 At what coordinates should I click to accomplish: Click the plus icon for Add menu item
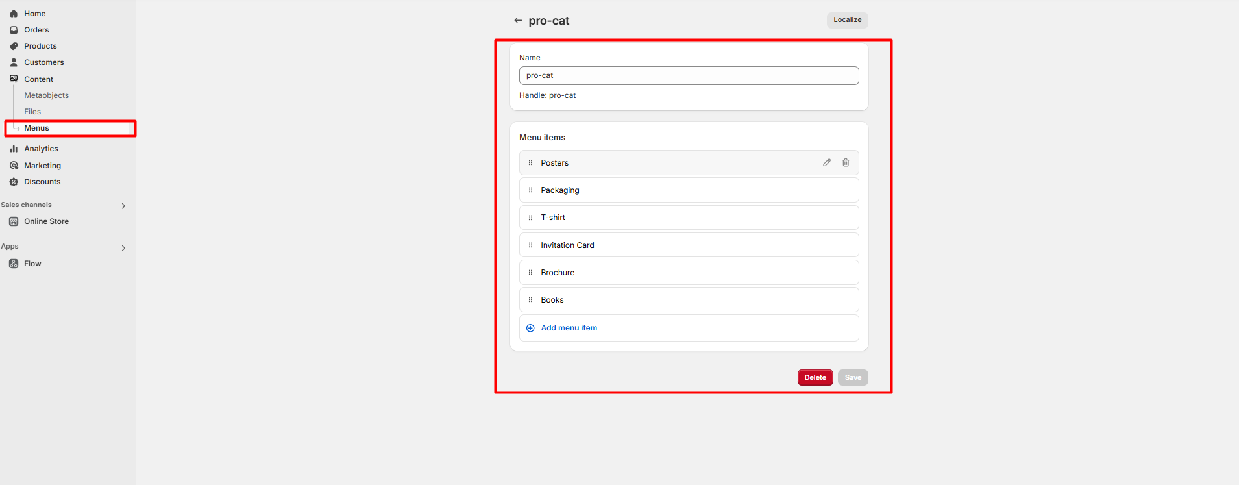pos(530,328)
